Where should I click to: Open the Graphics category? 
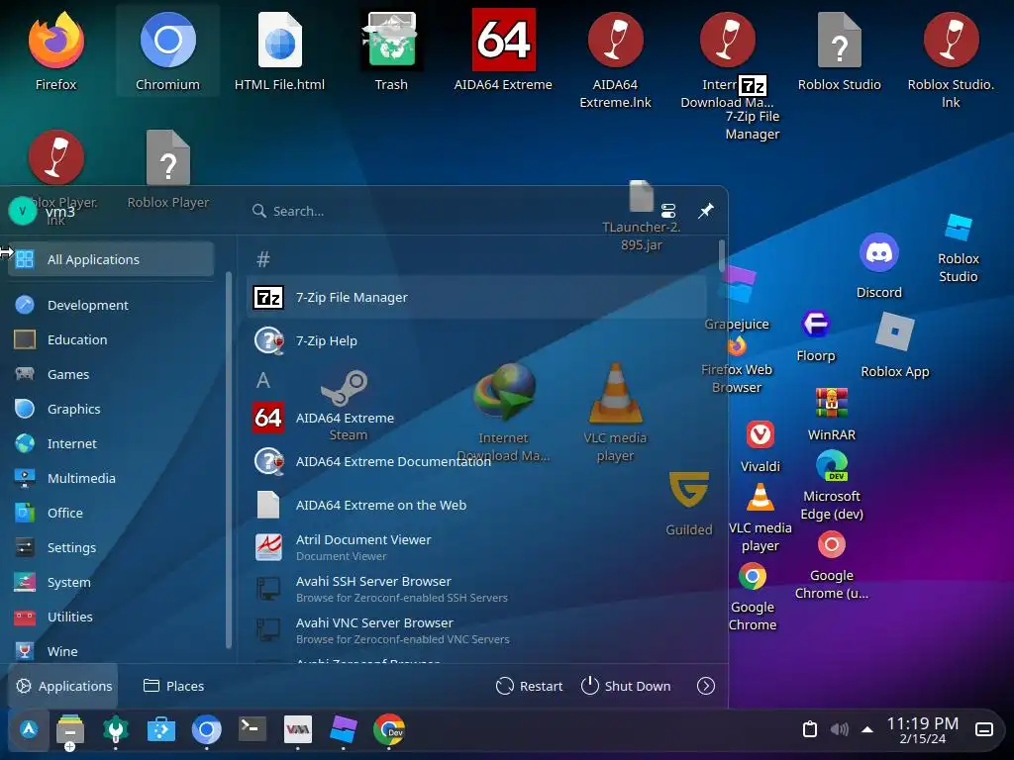(111, 409)
